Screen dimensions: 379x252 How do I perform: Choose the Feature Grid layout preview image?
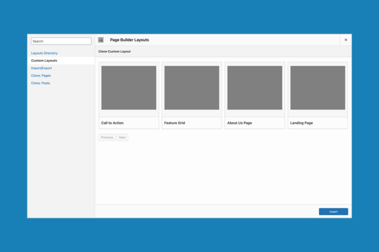click(192, 88)
